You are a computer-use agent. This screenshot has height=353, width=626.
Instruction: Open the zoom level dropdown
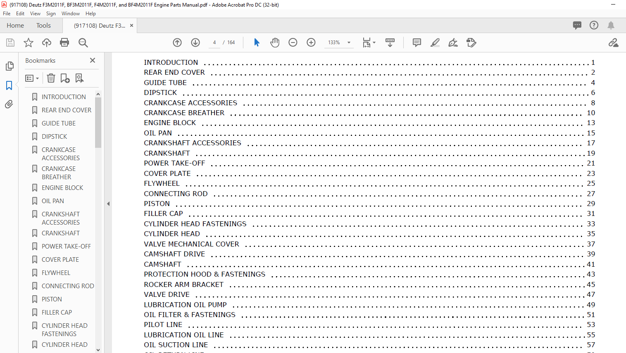click(349, 43)
